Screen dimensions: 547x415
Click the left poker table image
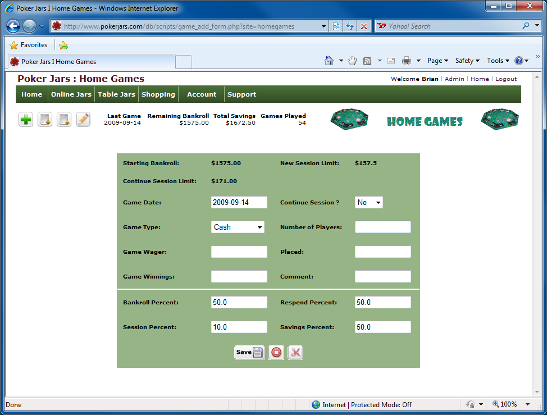coord(349,119)
